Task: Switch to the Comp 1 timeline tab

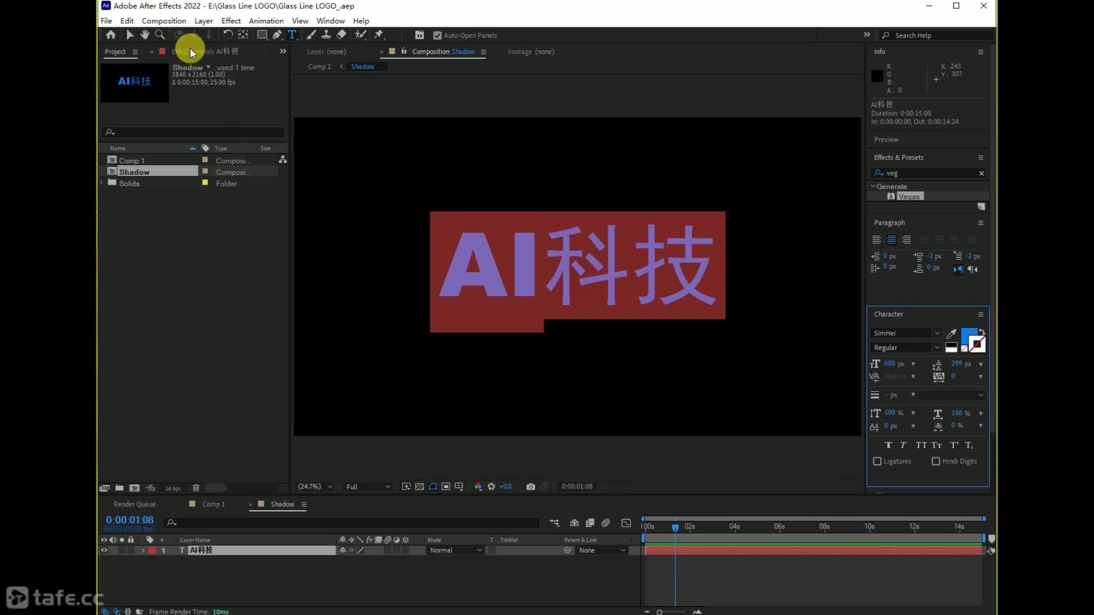Action: click(214, 505)
